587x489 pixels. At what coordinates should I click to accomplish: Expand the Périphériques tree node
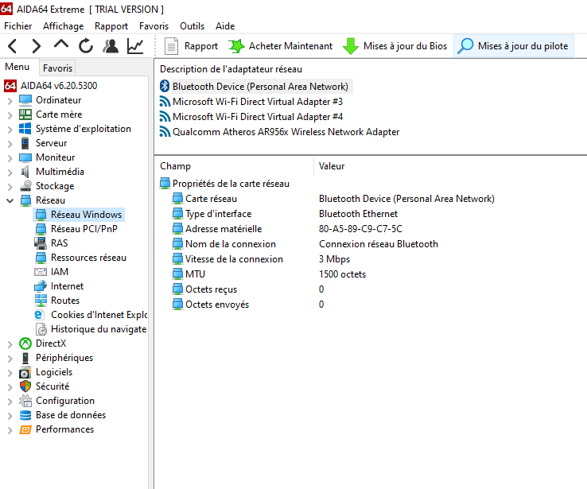click(10, 359)
